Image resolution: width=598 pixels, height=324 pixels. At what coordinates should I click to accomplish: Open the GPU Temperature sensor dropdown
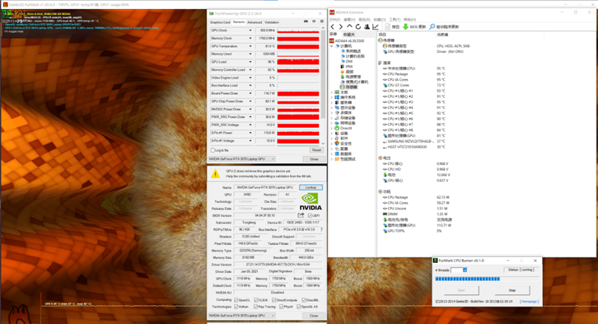pyautogui.click(x=250, y=46)
